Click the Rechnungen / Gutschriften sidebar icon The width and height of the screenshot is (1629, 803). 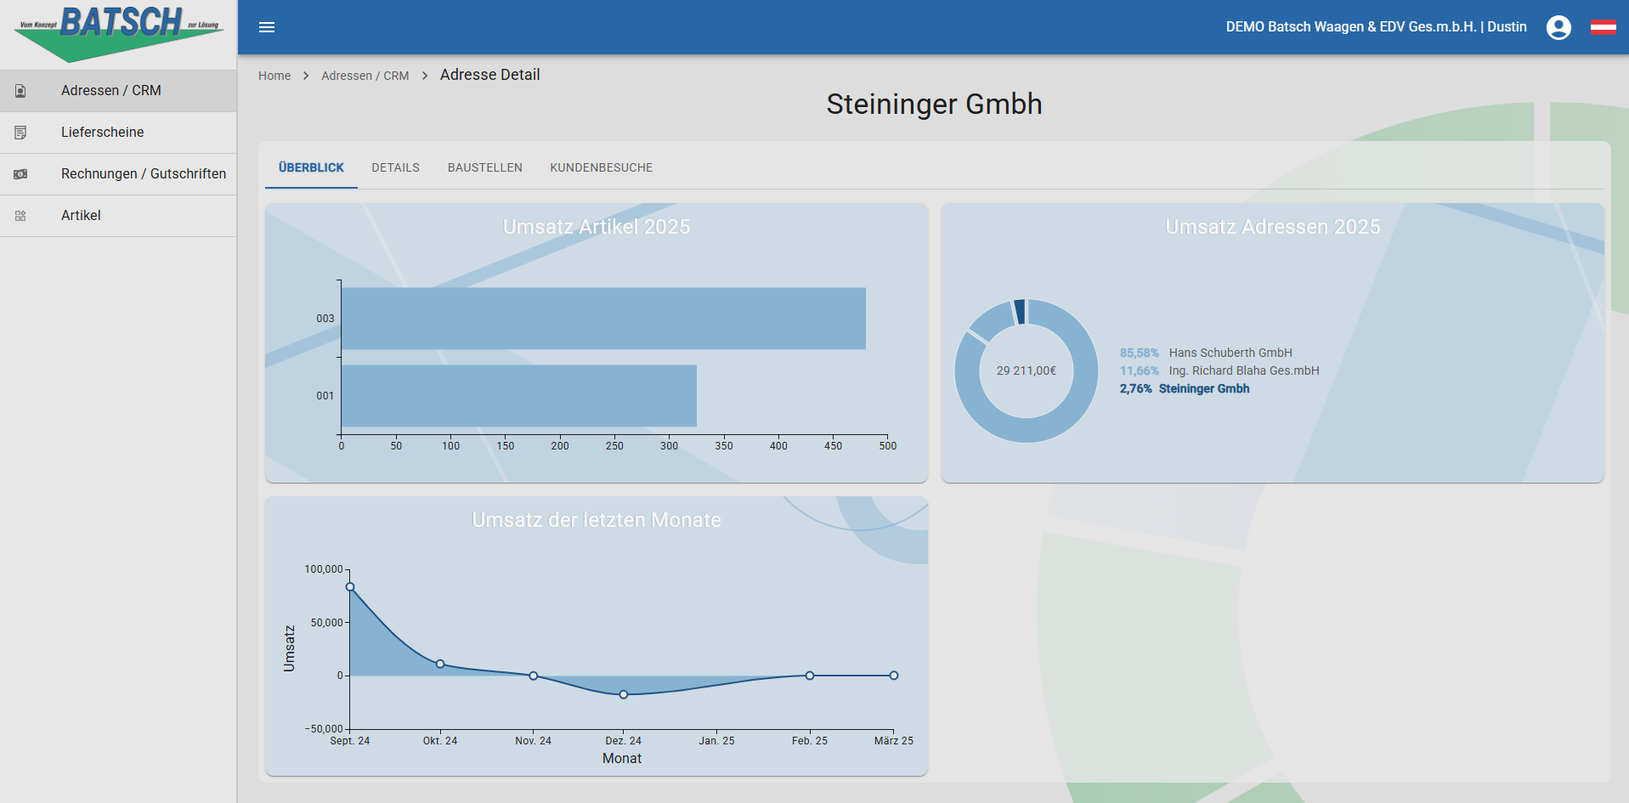tap(20, 174)
